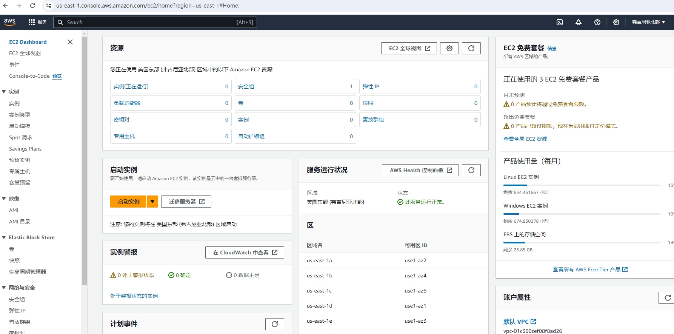Collapse the Instances sidebar section
The height and width of the screenshot is (334, 674).
pos(4,92)
